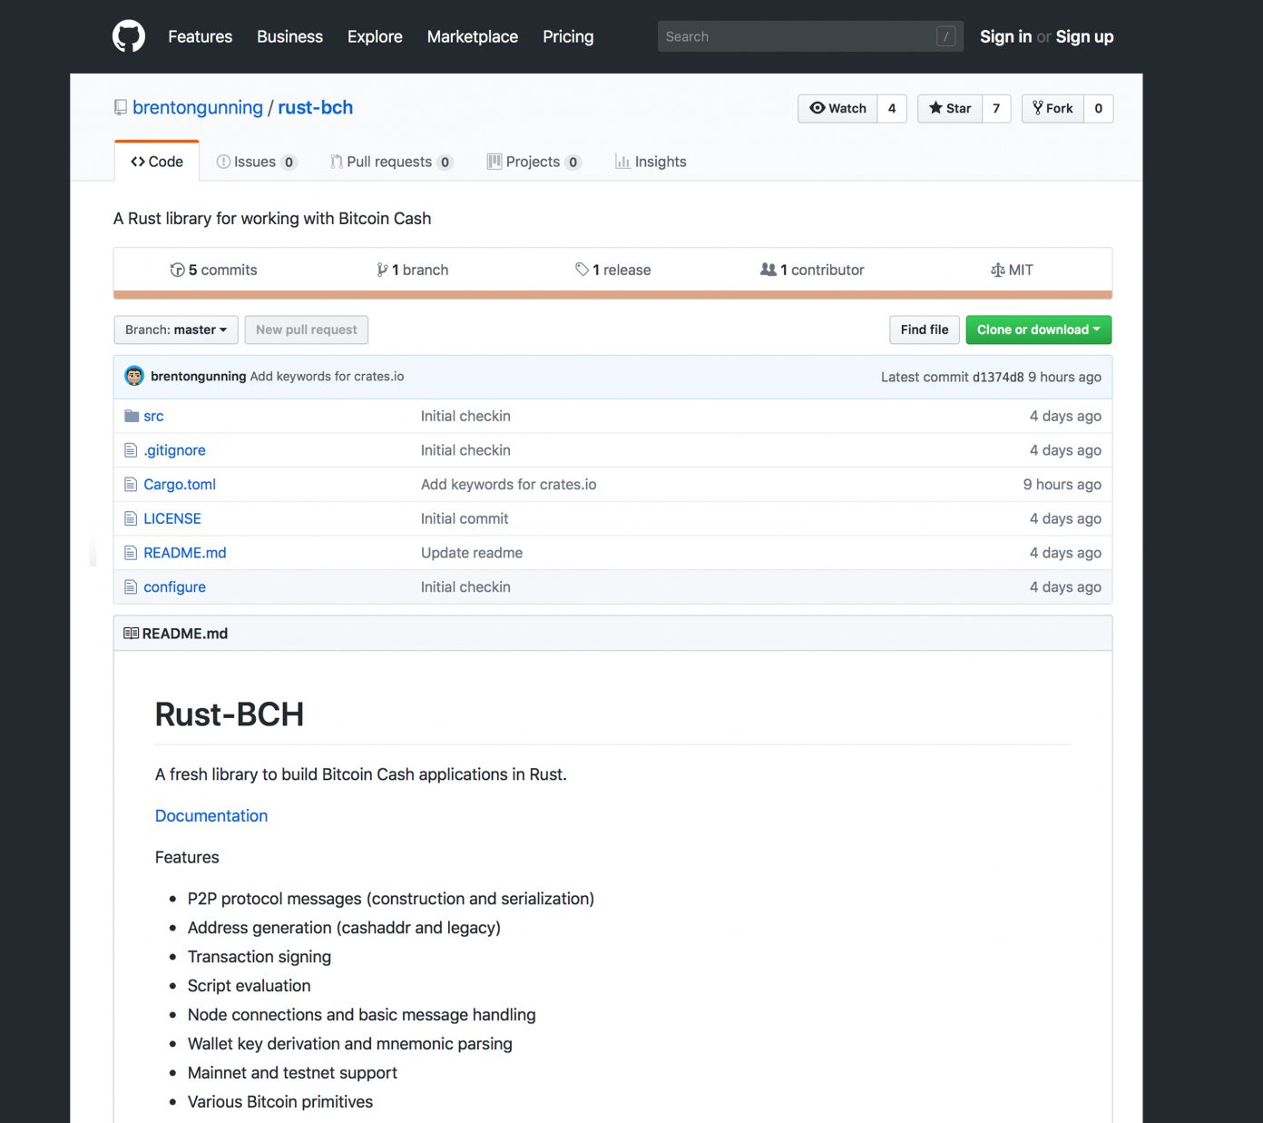The image size is (1263, 1123).
Task: Open the Insights tab
Action: pyautogui.click(x=651, y=162)
